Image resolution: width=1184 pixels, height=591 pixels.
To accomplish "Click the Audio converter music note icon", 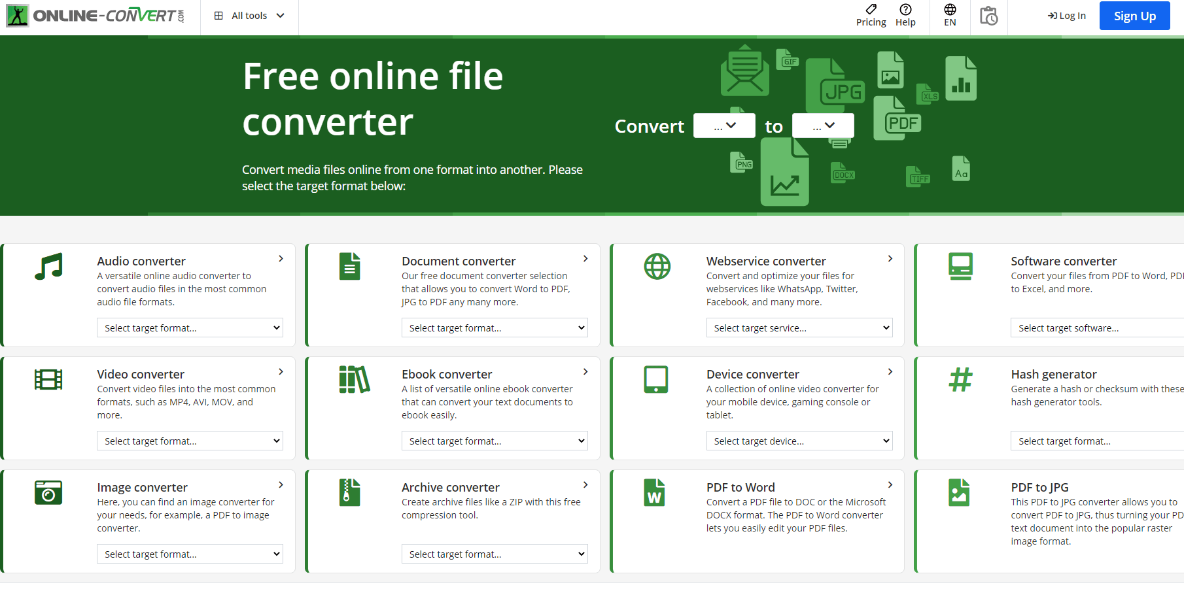I will 48,267.
